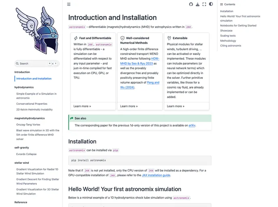
Task: Click the Introduction and Installation page heading
Action: (x=112, y=17)
